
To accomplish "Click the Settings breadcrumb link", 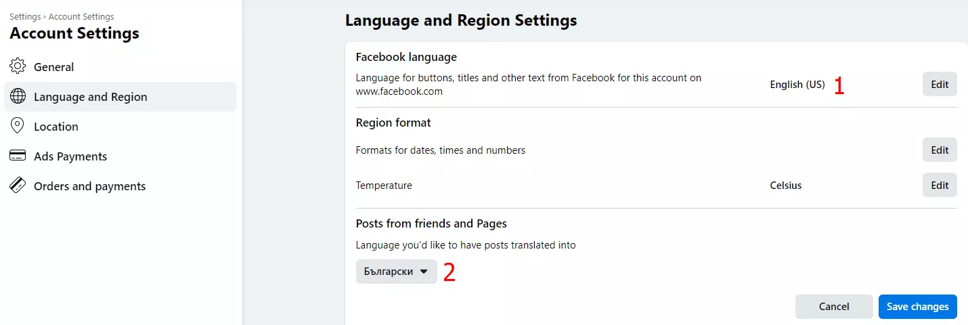I will 25,17.
